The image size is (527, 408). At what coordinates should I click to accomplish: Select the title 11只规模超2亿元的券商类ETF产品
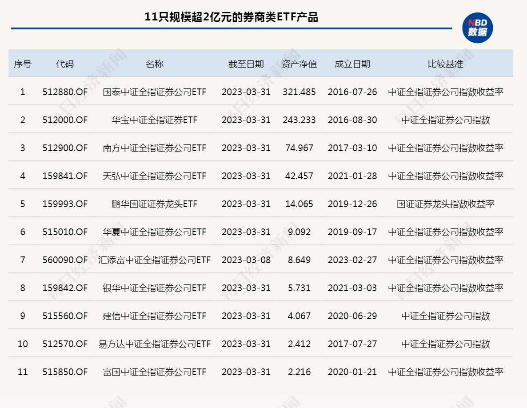[231, 17]
